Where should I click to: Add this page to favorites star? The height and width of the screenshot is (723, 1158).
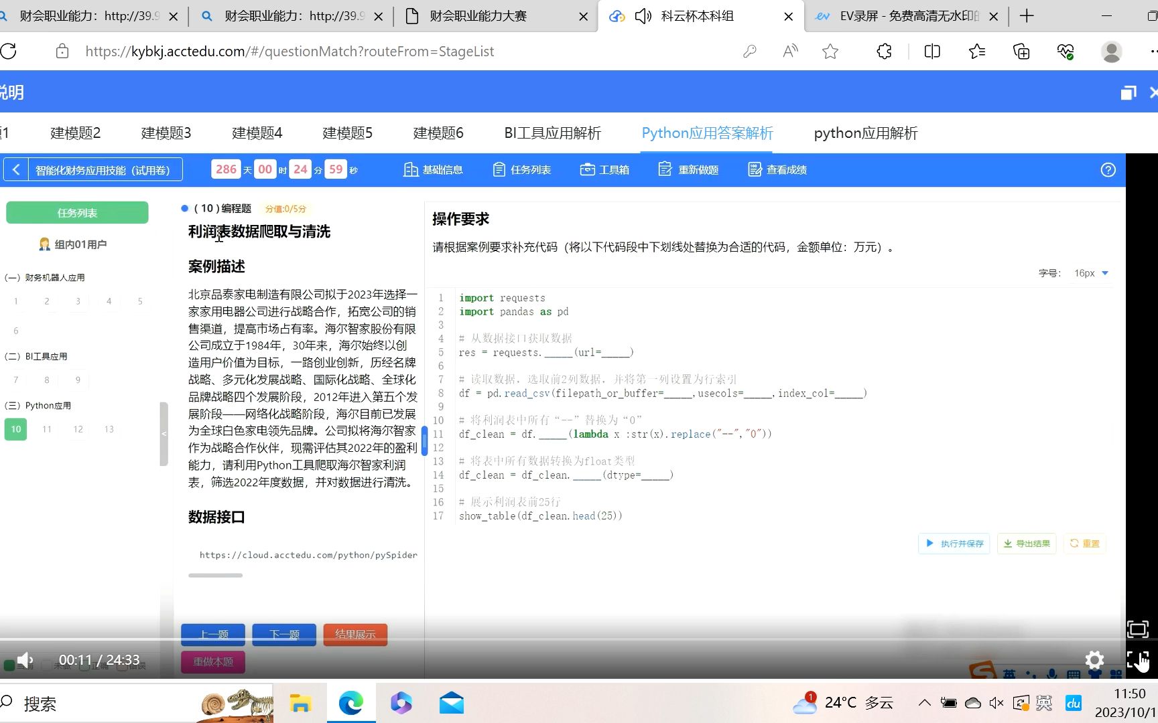[x=830, y=52]
